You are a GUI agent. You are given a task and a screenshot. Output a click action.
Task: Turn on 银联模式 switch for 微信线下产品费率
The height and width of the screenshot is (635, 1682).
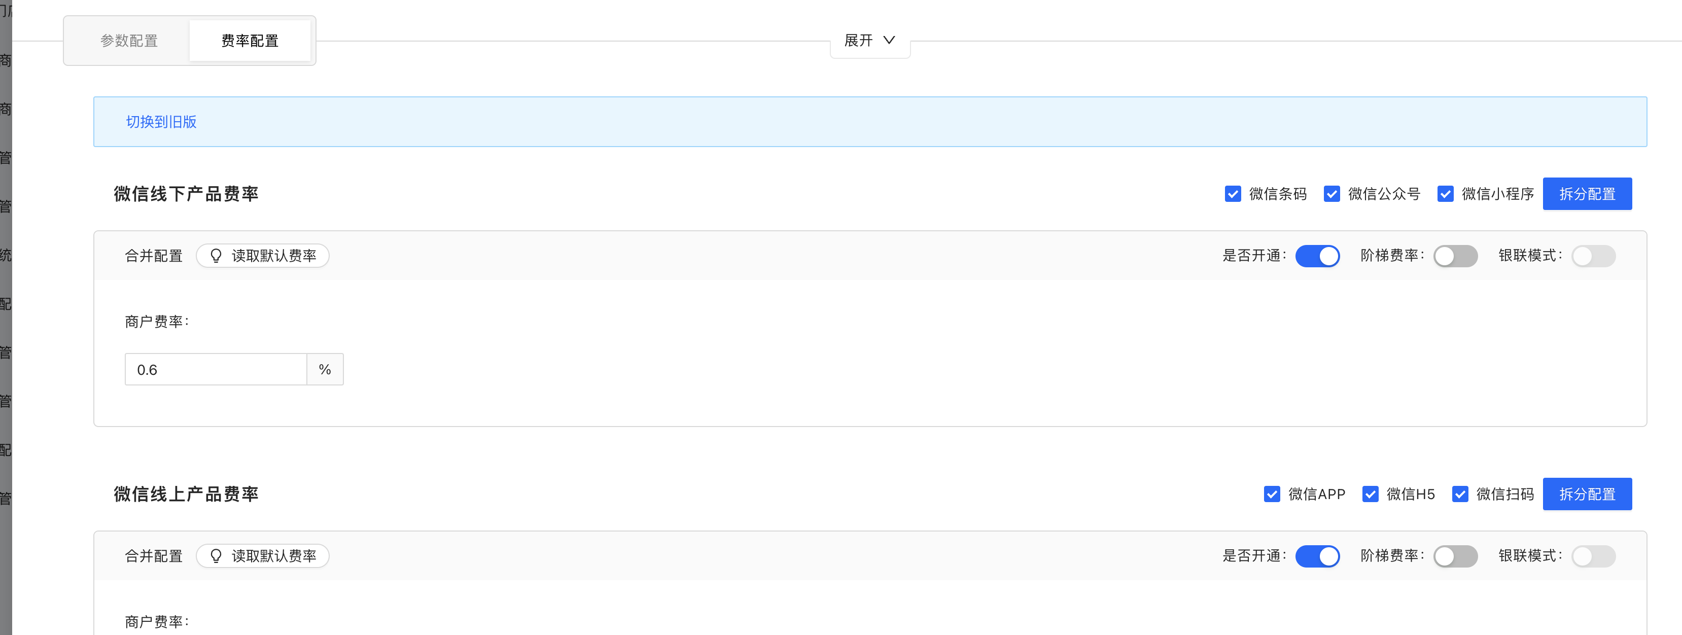click(1593, 256)
